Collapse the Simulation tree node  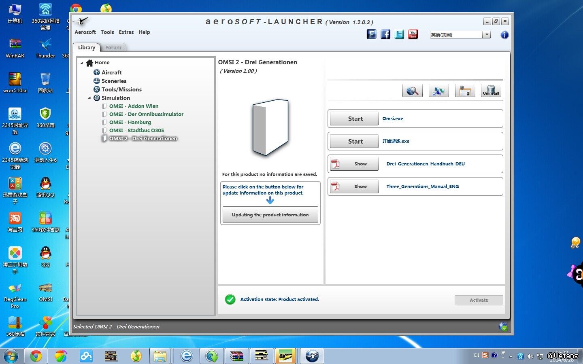89,98
